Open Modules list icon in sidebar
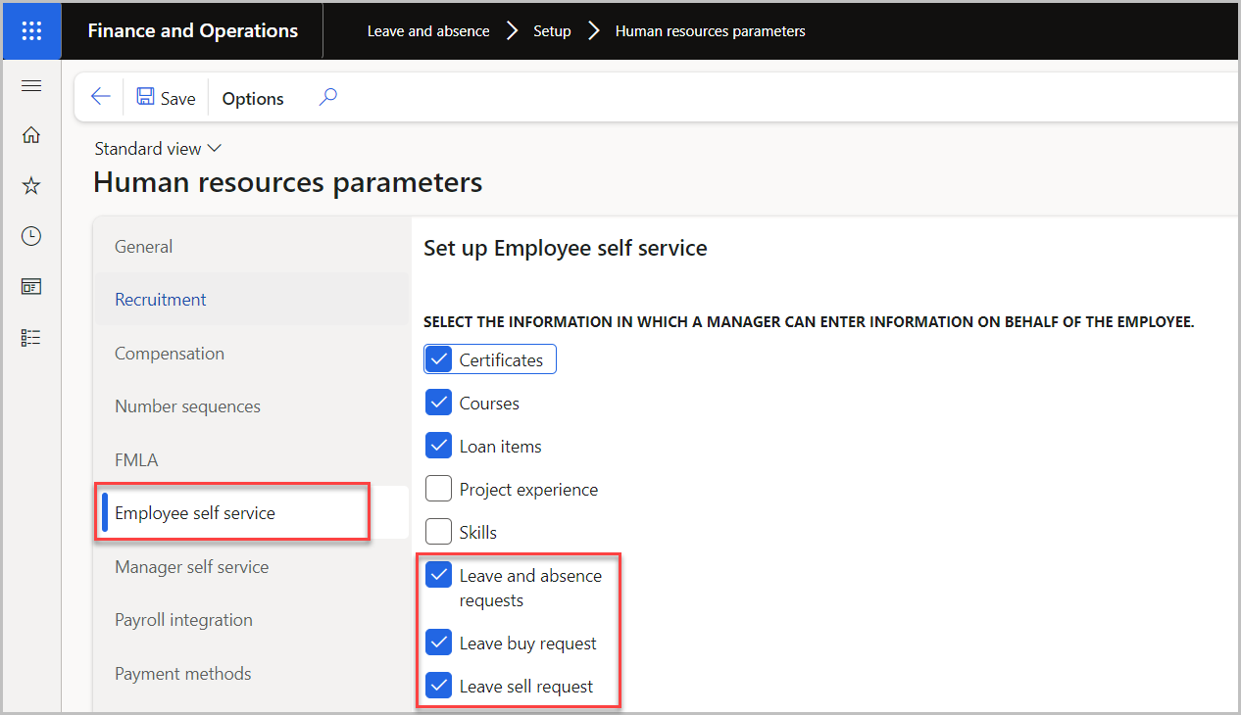The width and height of the screenshot is (1241, 715). click(x=31, y=337)
